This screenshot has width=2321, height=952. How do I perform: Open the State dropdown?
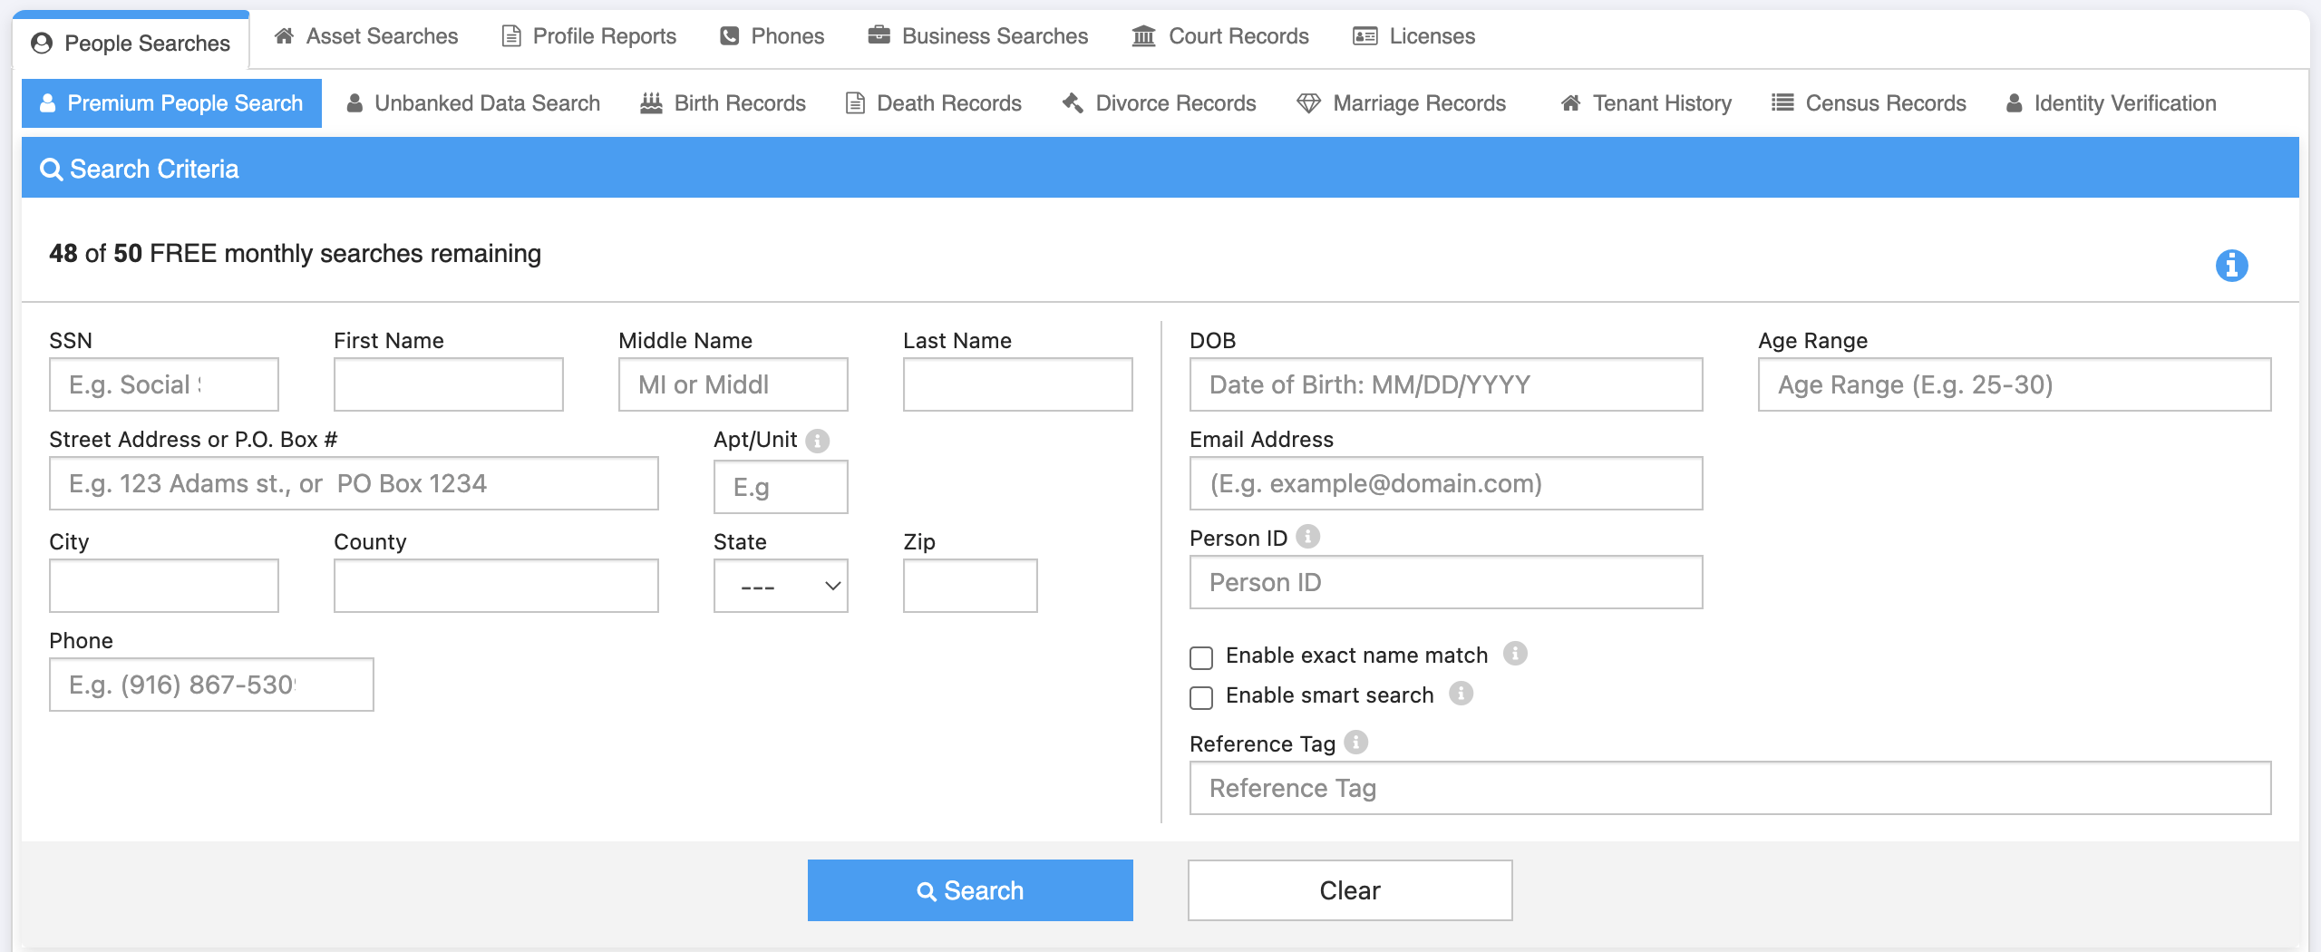pyautogui.click(x=781, y=586)
